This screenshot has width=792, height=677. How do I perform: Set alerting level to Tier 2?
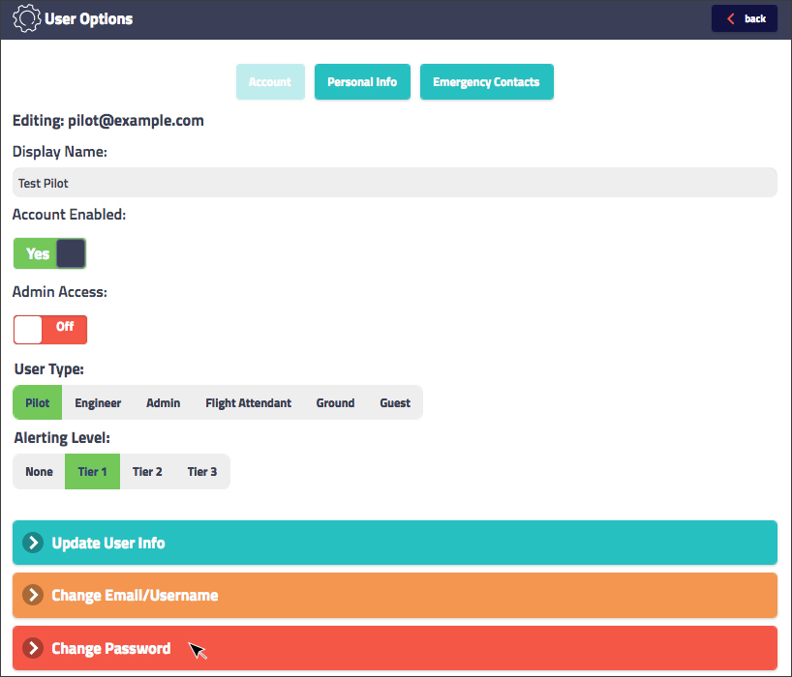pos(147,472)
